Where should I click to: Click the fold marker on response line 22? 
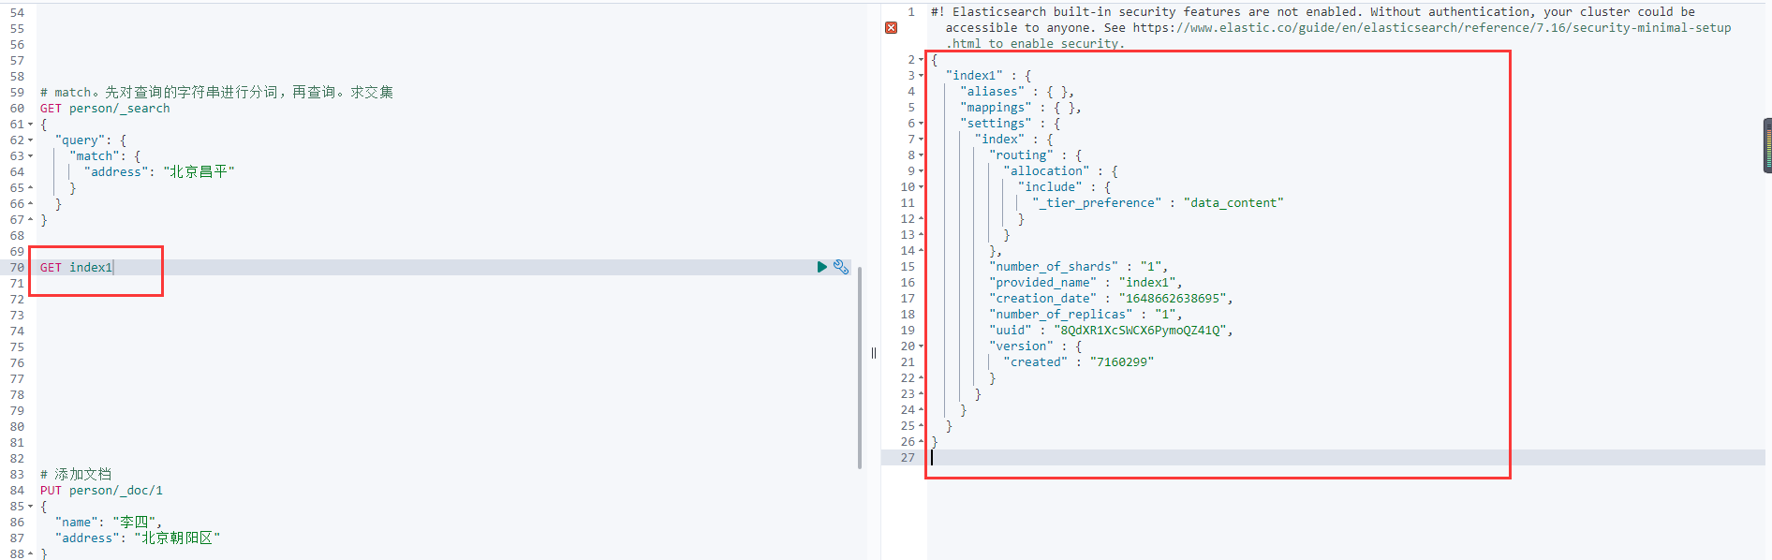tap(922, 378)
